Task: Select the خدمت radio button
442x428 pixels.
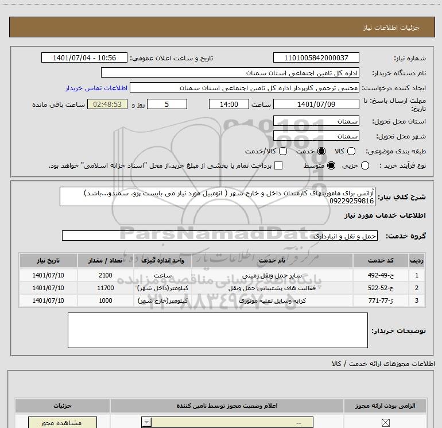Action: click(321, 151)
